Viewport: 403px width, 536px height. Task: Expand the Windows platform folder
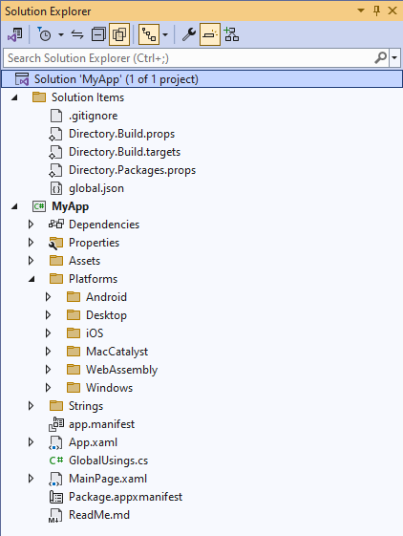(48, 388)
